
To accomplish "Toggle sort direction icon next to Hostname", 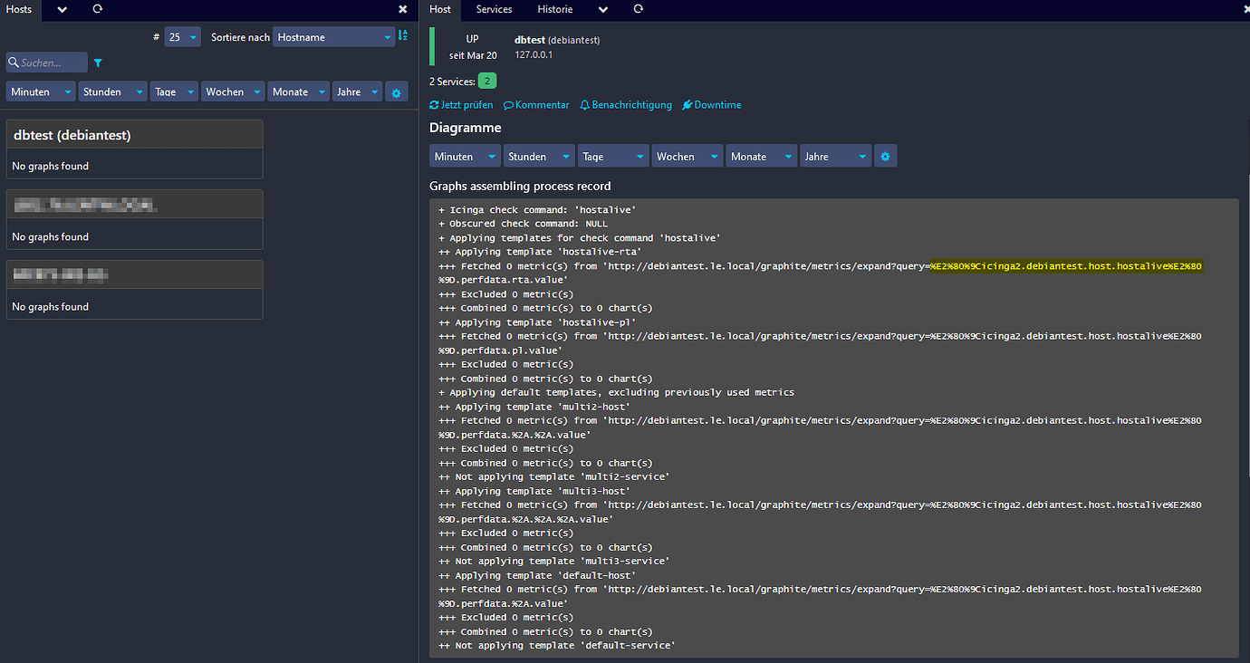I will pyautogui.click(x=403, y=35).
